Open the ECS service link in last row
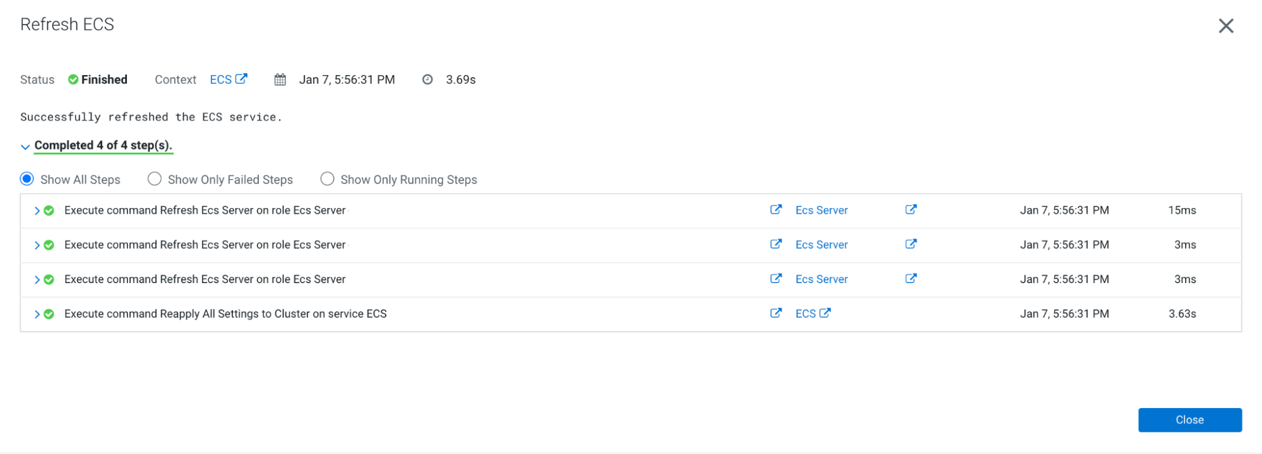 point(805,313)
